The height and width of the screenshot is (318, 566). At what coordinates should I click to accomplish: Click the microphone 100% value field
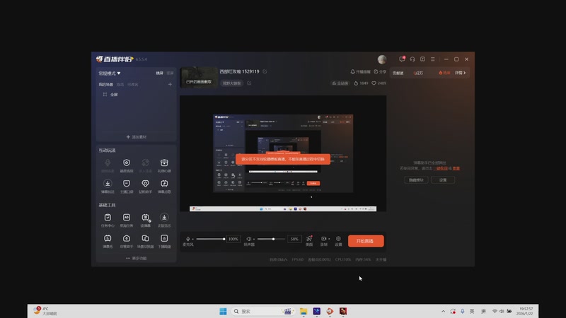(233, 239)
